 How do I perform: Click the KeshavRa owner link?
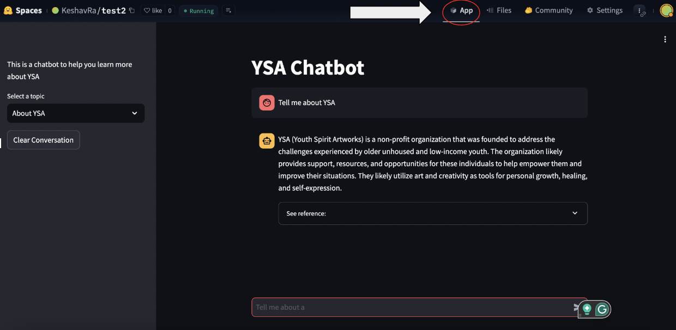[80, 10]
